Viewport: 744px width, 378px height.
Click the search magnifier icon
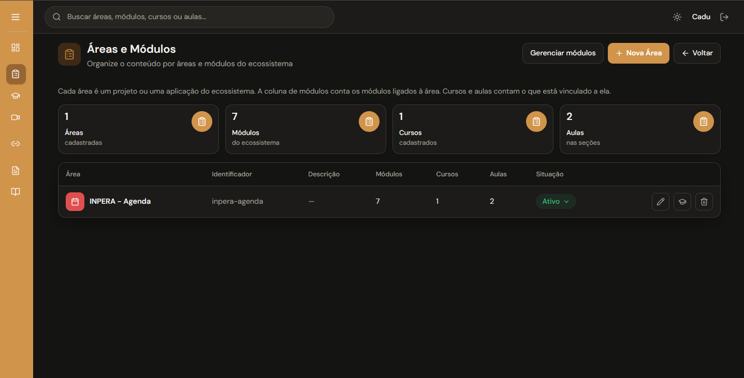[x=57, y=17]
